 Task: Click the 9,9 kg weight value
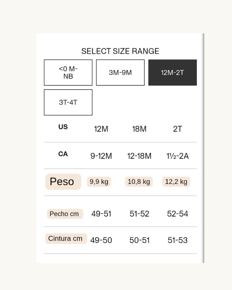click(99, 182)
